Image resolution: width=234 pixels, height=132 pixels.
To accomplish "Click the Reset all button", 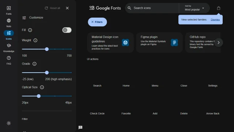I will 52,8.
